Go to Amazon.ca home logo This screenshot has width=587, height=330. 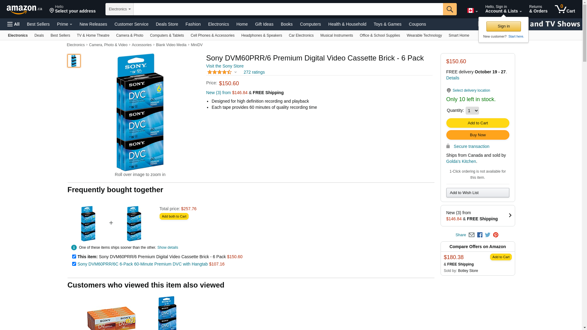click(x=24, y=9)
